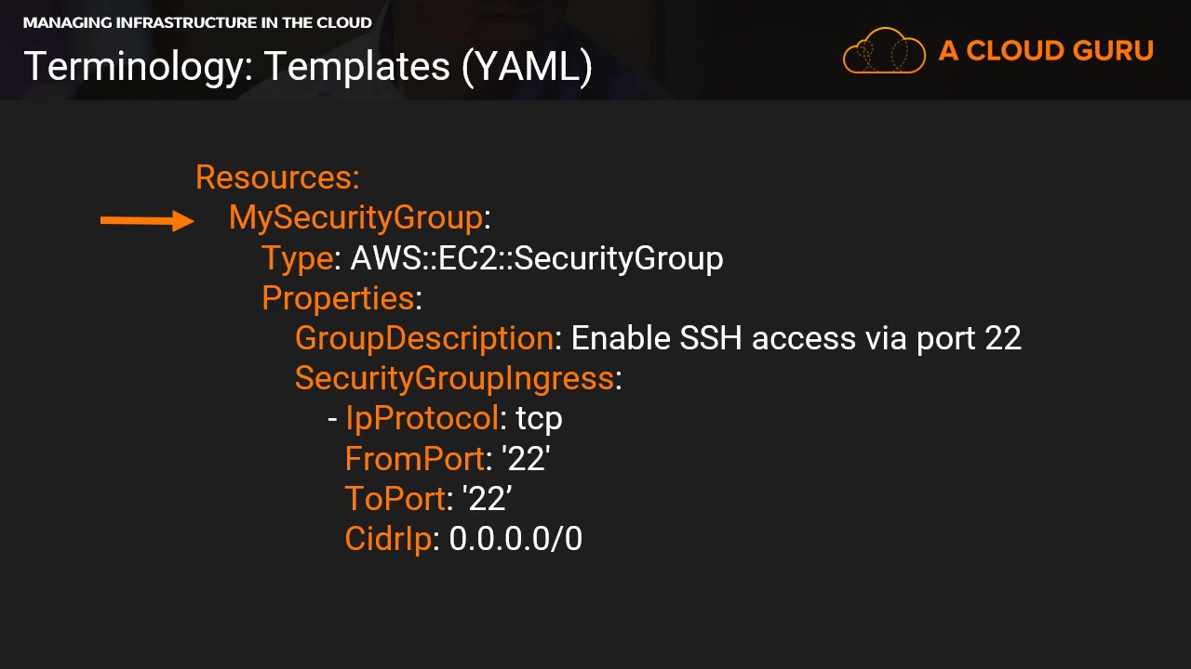
Task: Click the A Cloud Guru cloud logo icon
Action: tap(883, 51)
